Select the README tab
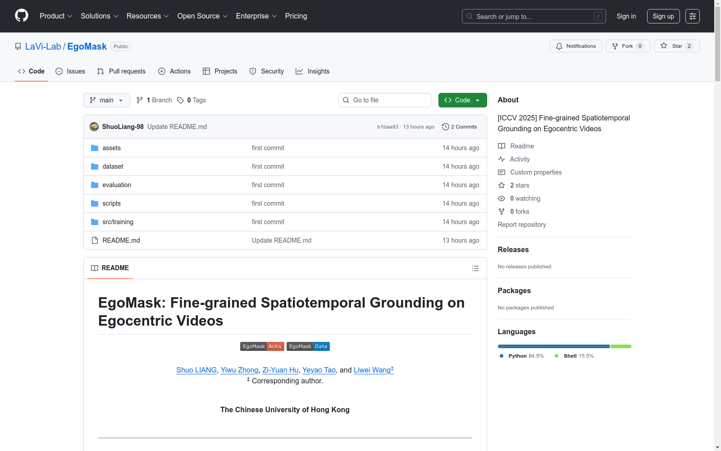 point(110,268)
